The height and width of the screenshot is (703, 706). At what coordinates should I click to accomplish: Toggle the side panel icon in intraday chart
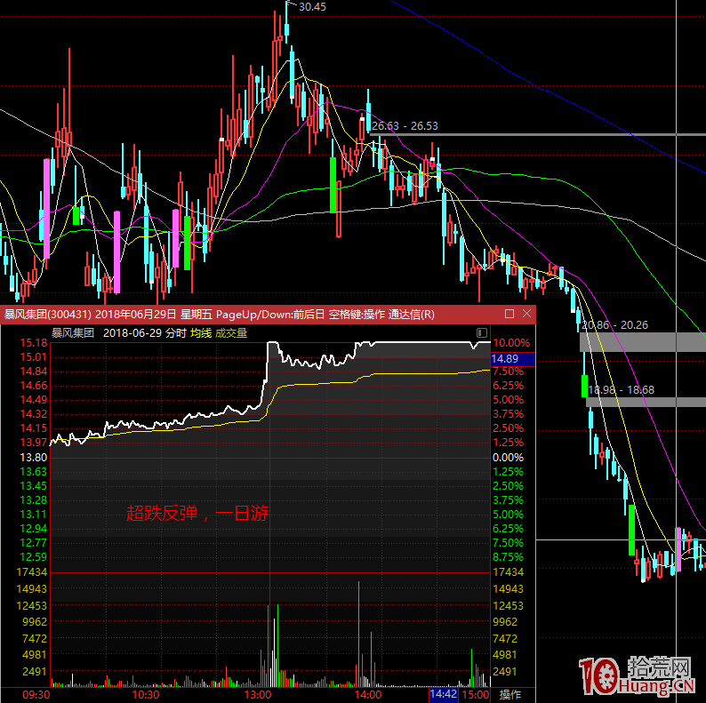[481, 333]
